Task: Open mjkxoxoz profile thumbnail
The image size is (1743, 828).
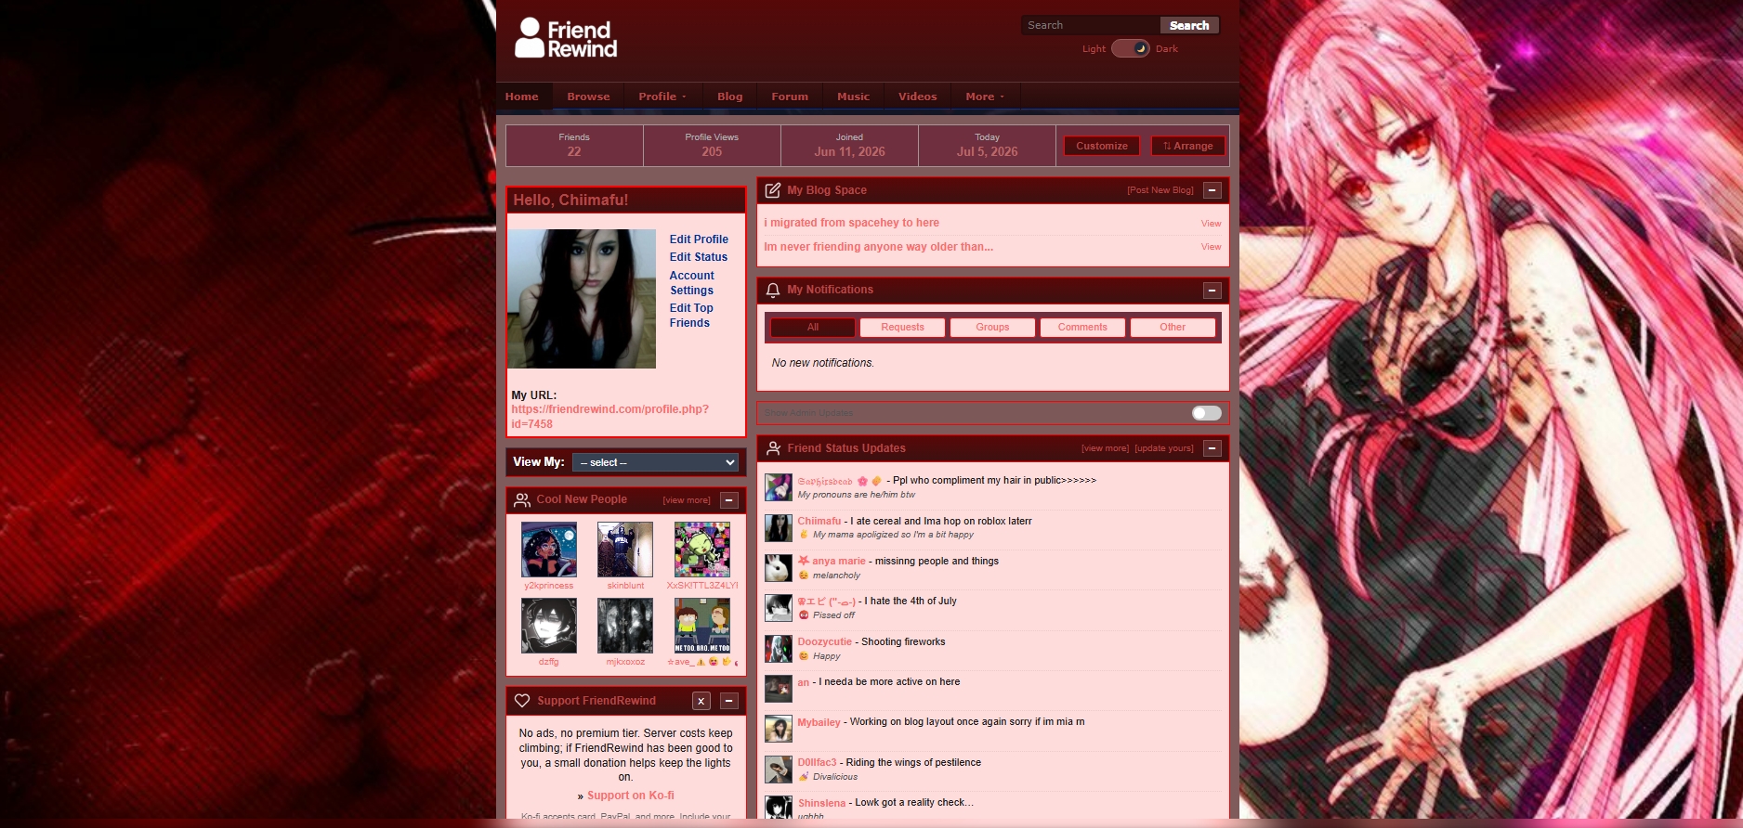Action: coord(625,626)
